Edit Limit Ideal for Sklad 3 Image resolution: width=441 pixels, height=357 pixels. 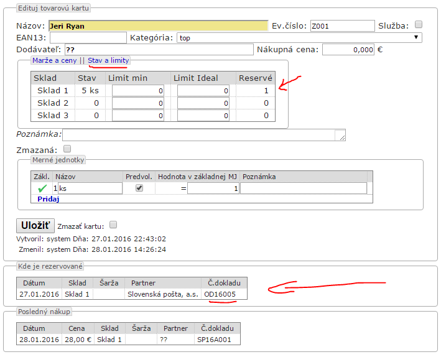[x=203, y=116]
